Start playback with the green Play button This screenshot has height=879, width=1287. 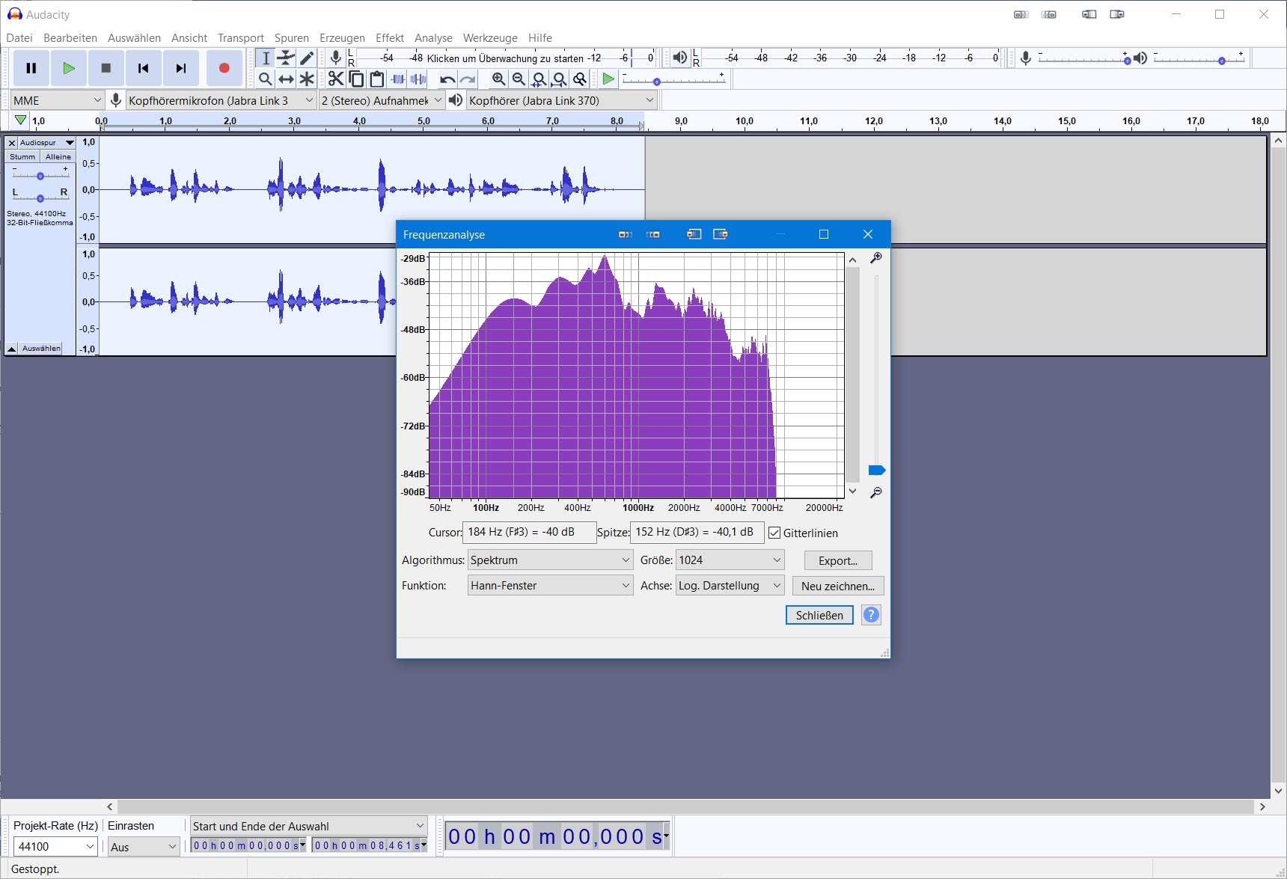pyautogui.click(x=69, y=68)
